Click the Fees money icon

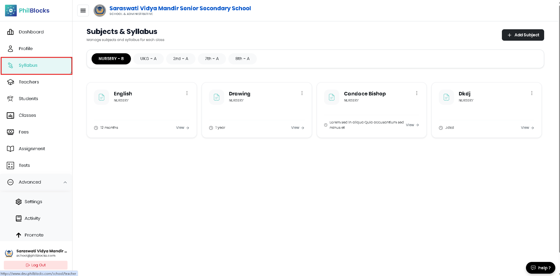(x=11, y=132)
